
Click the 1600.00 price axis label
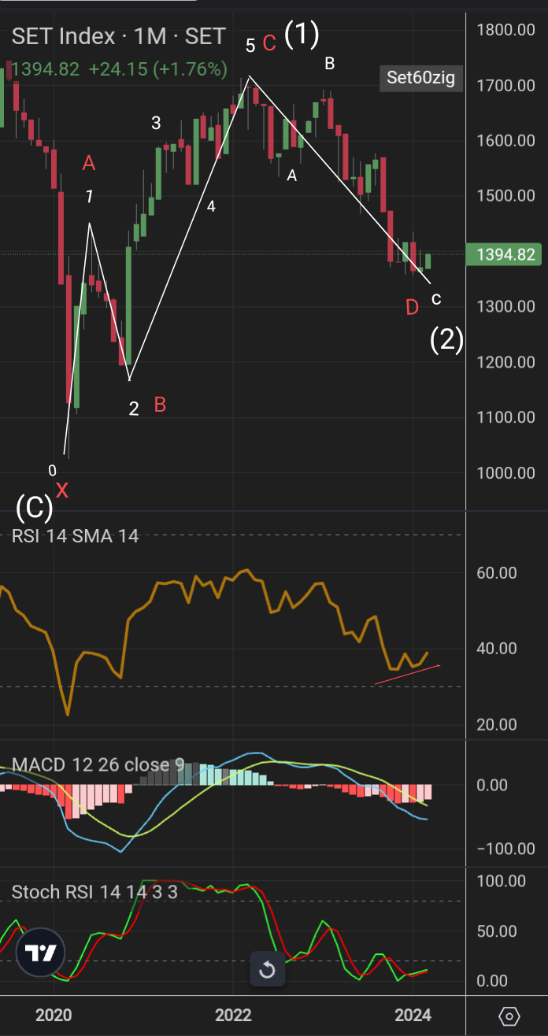(x=505, y=140)
